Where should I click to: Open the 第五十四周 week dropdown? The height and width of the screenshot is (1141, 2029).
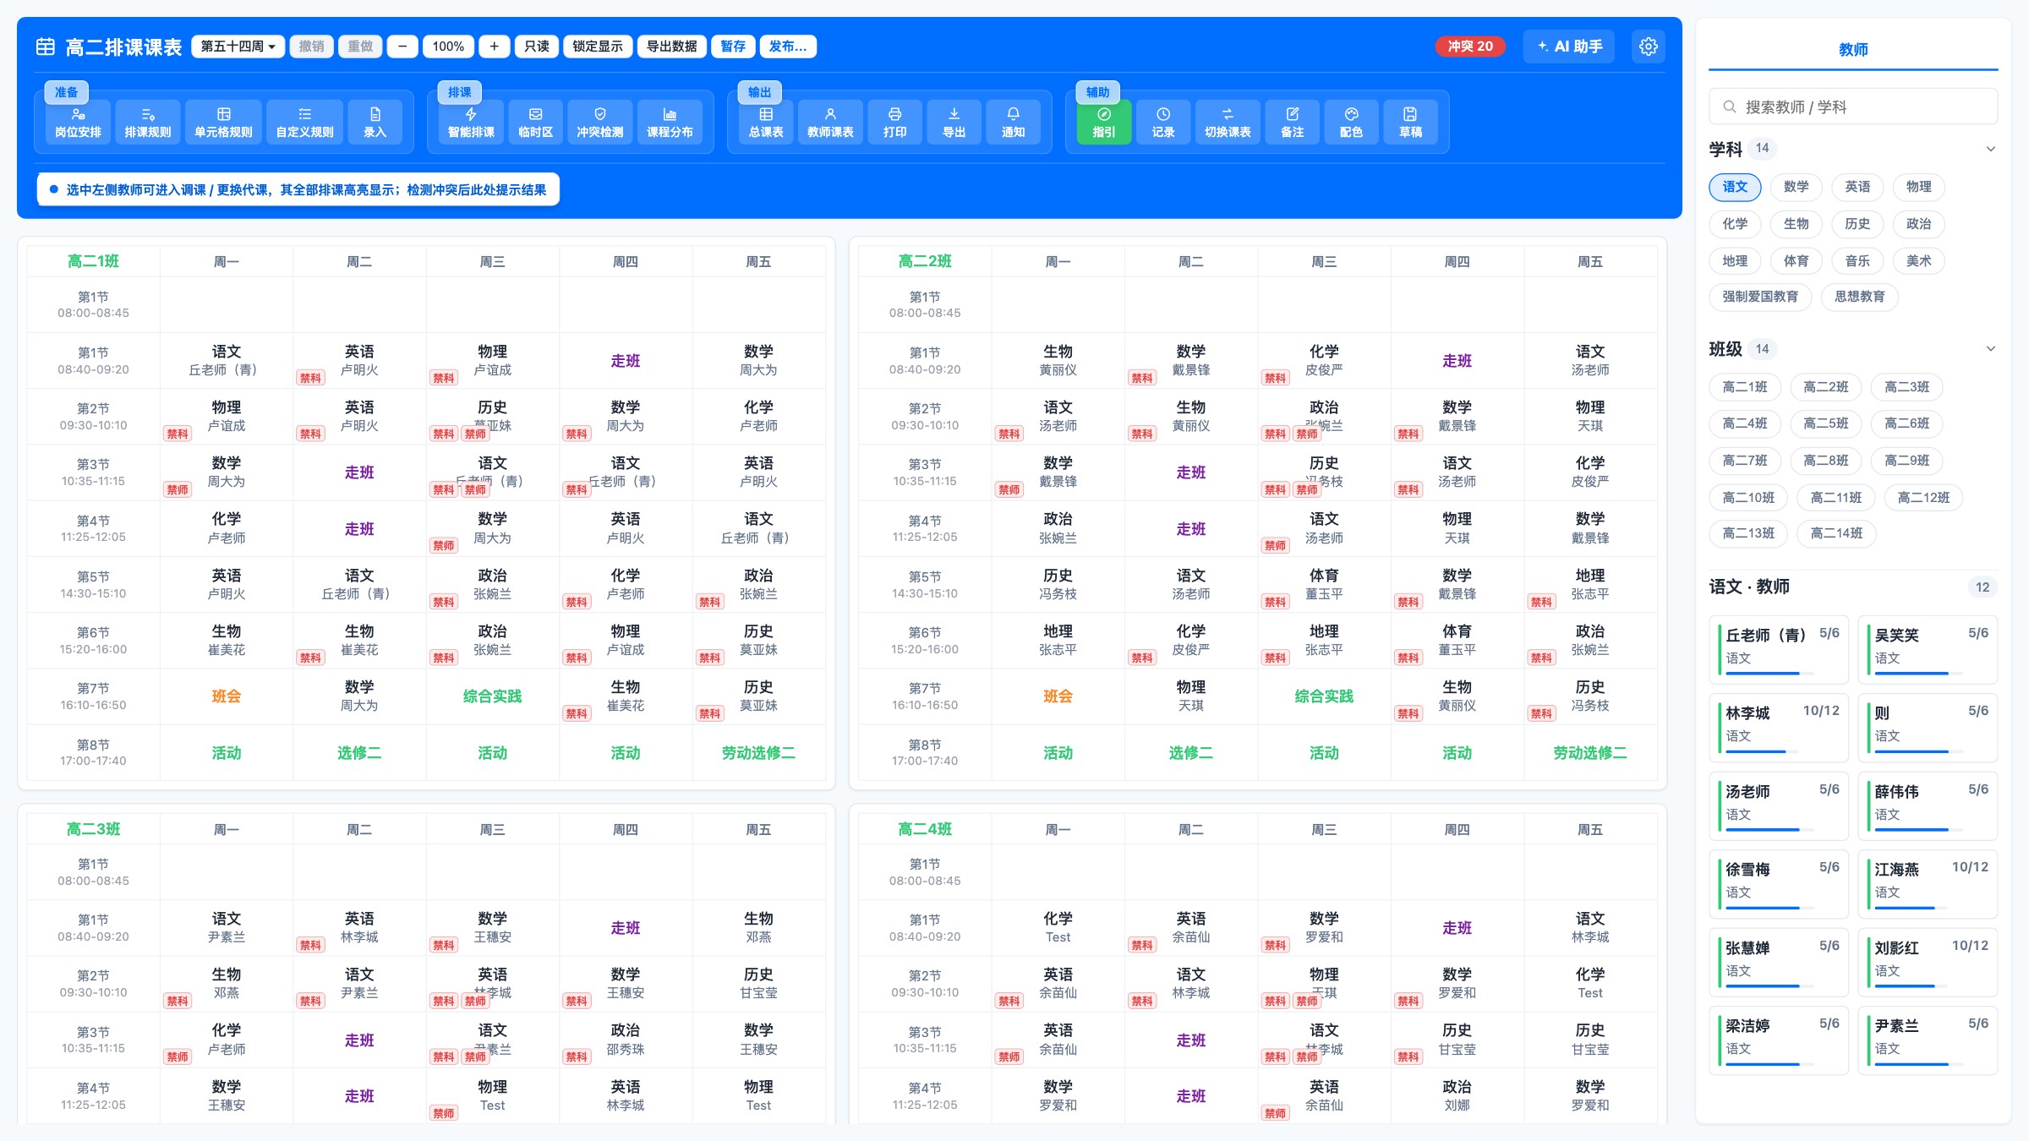coord(238,46)
